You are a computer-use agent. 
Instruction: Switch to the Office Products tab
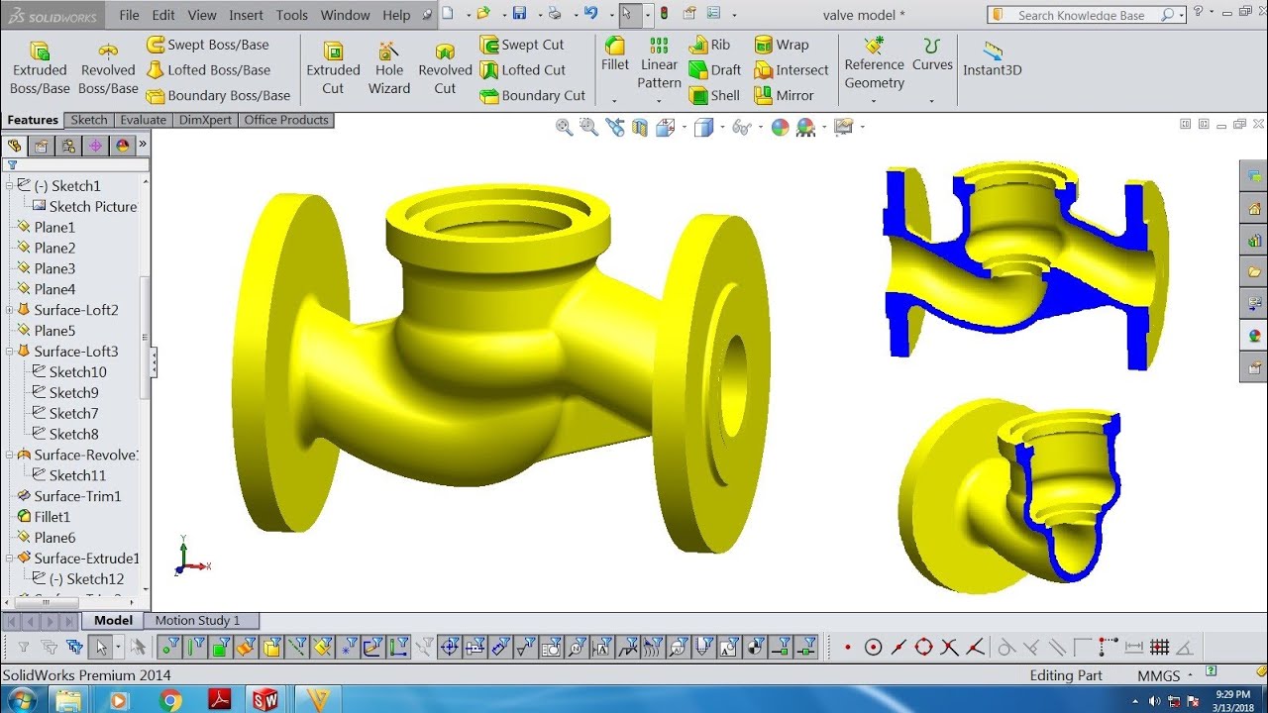[x=286, y=120]
